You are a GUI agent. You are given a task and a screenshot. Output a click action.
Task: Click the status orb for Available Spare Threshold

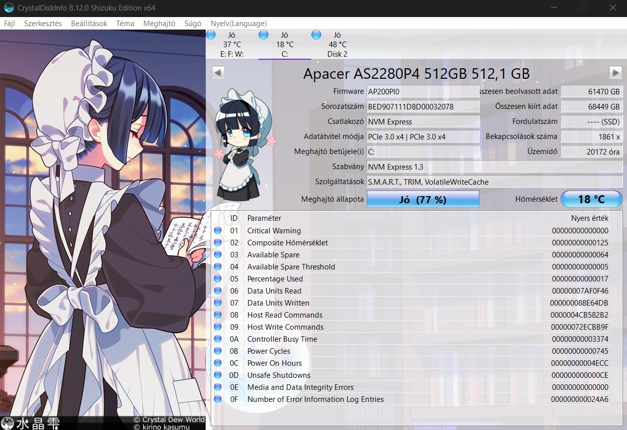coord(218,267)
